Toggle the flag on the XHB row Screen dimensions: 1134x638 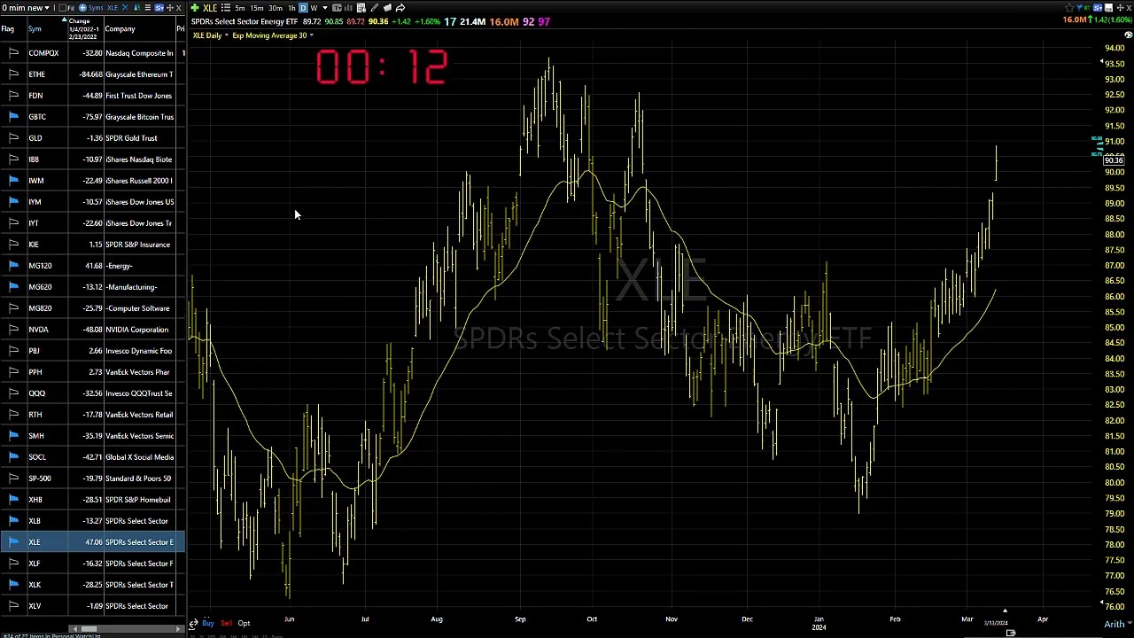13,500
